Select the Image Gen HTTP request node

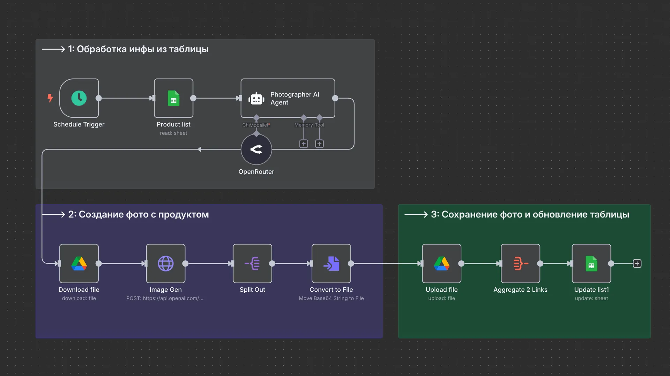pos(165,263)
